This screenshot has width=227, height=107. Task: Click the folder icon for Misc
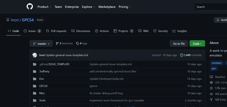click(x=35, y=93)
